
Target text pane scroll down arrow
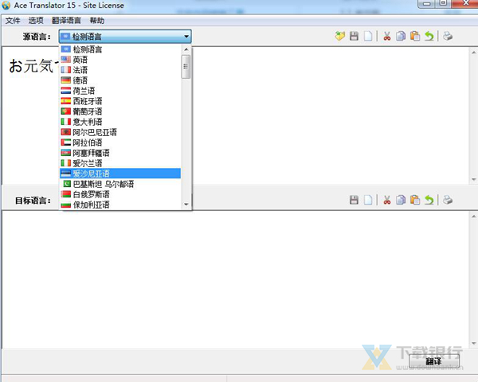tap(474, 343)
